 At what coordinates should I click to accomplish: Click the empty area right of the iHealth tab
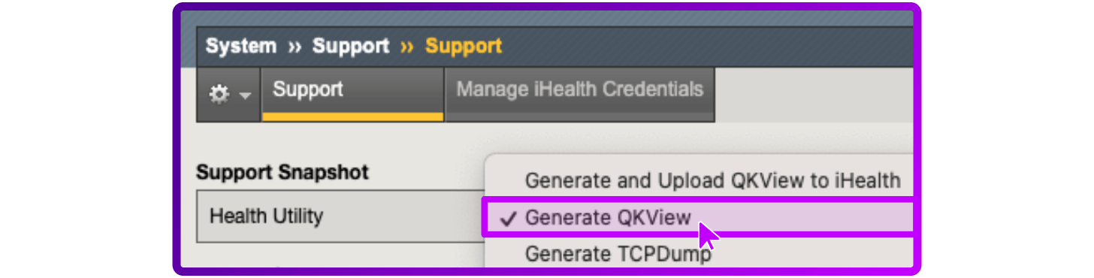pos(813,94)
